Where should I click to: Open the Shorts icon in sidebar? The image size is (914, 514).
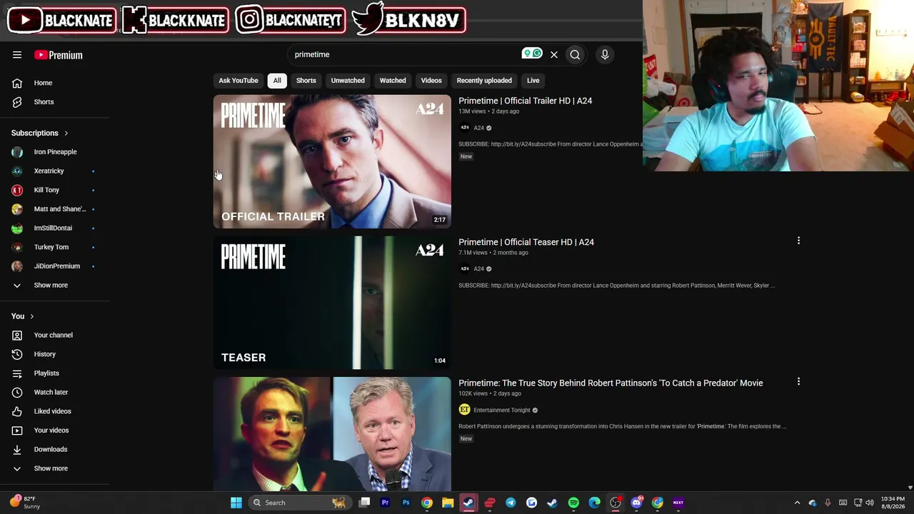[x=17, y=102]
